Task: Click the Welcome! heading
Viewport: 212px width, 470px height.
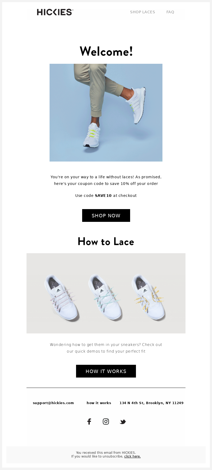Action: 106,51
